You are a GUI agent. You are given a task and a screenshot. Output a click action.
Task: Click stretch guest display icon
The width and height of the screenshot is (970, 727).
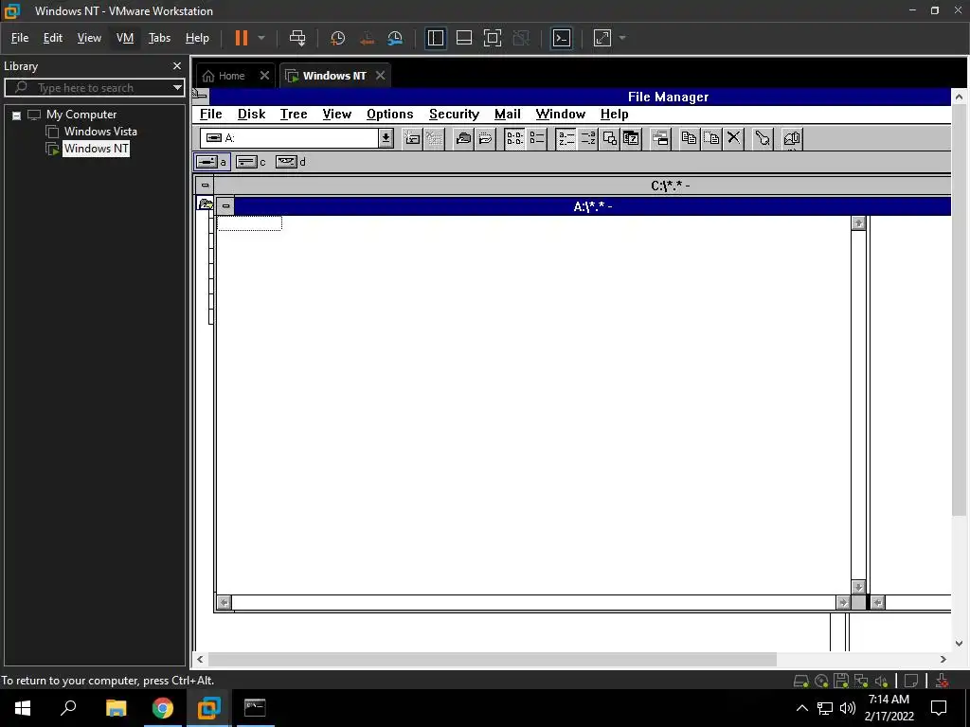602,38
